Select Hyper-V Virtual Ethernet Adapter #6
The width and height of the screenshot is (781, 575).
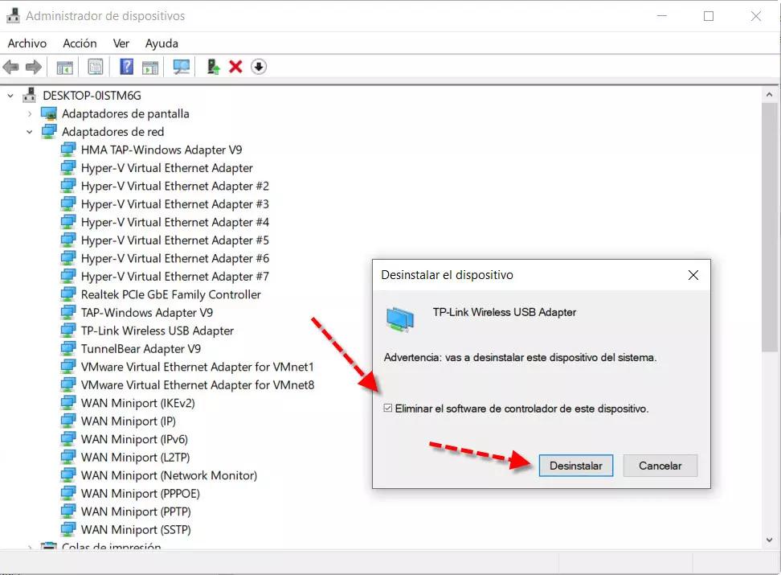pyautogui.click(x=175, y=258)
